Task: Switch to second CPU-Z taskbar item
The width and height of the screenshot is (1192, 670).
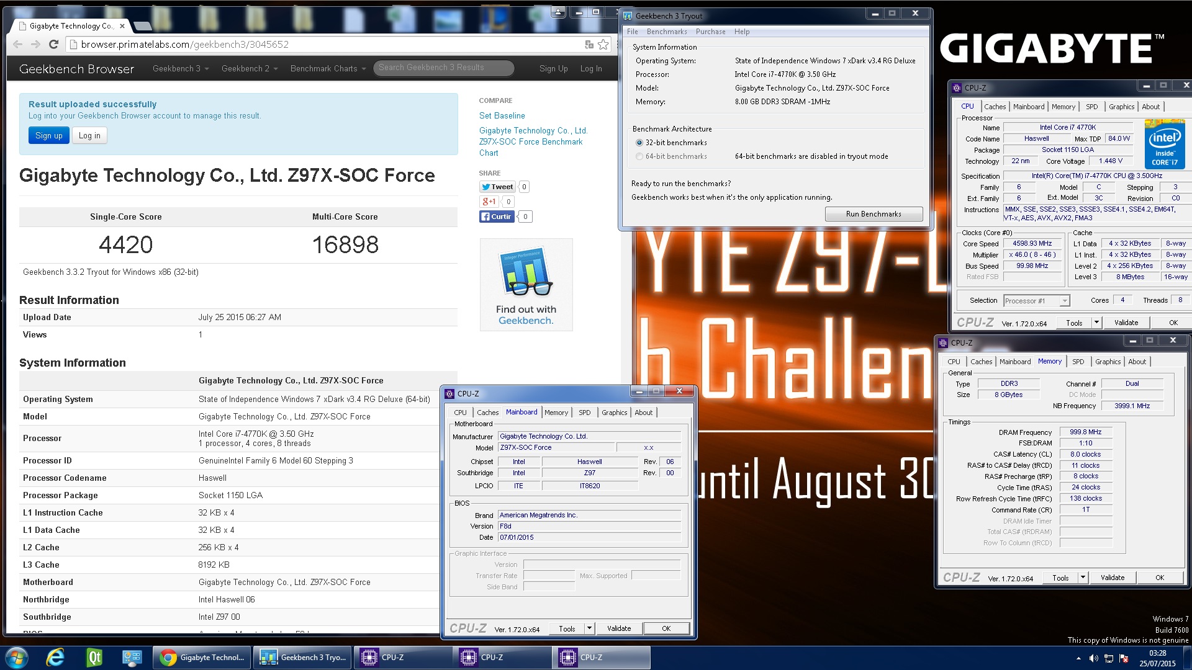Action: [x=502, y=658]
